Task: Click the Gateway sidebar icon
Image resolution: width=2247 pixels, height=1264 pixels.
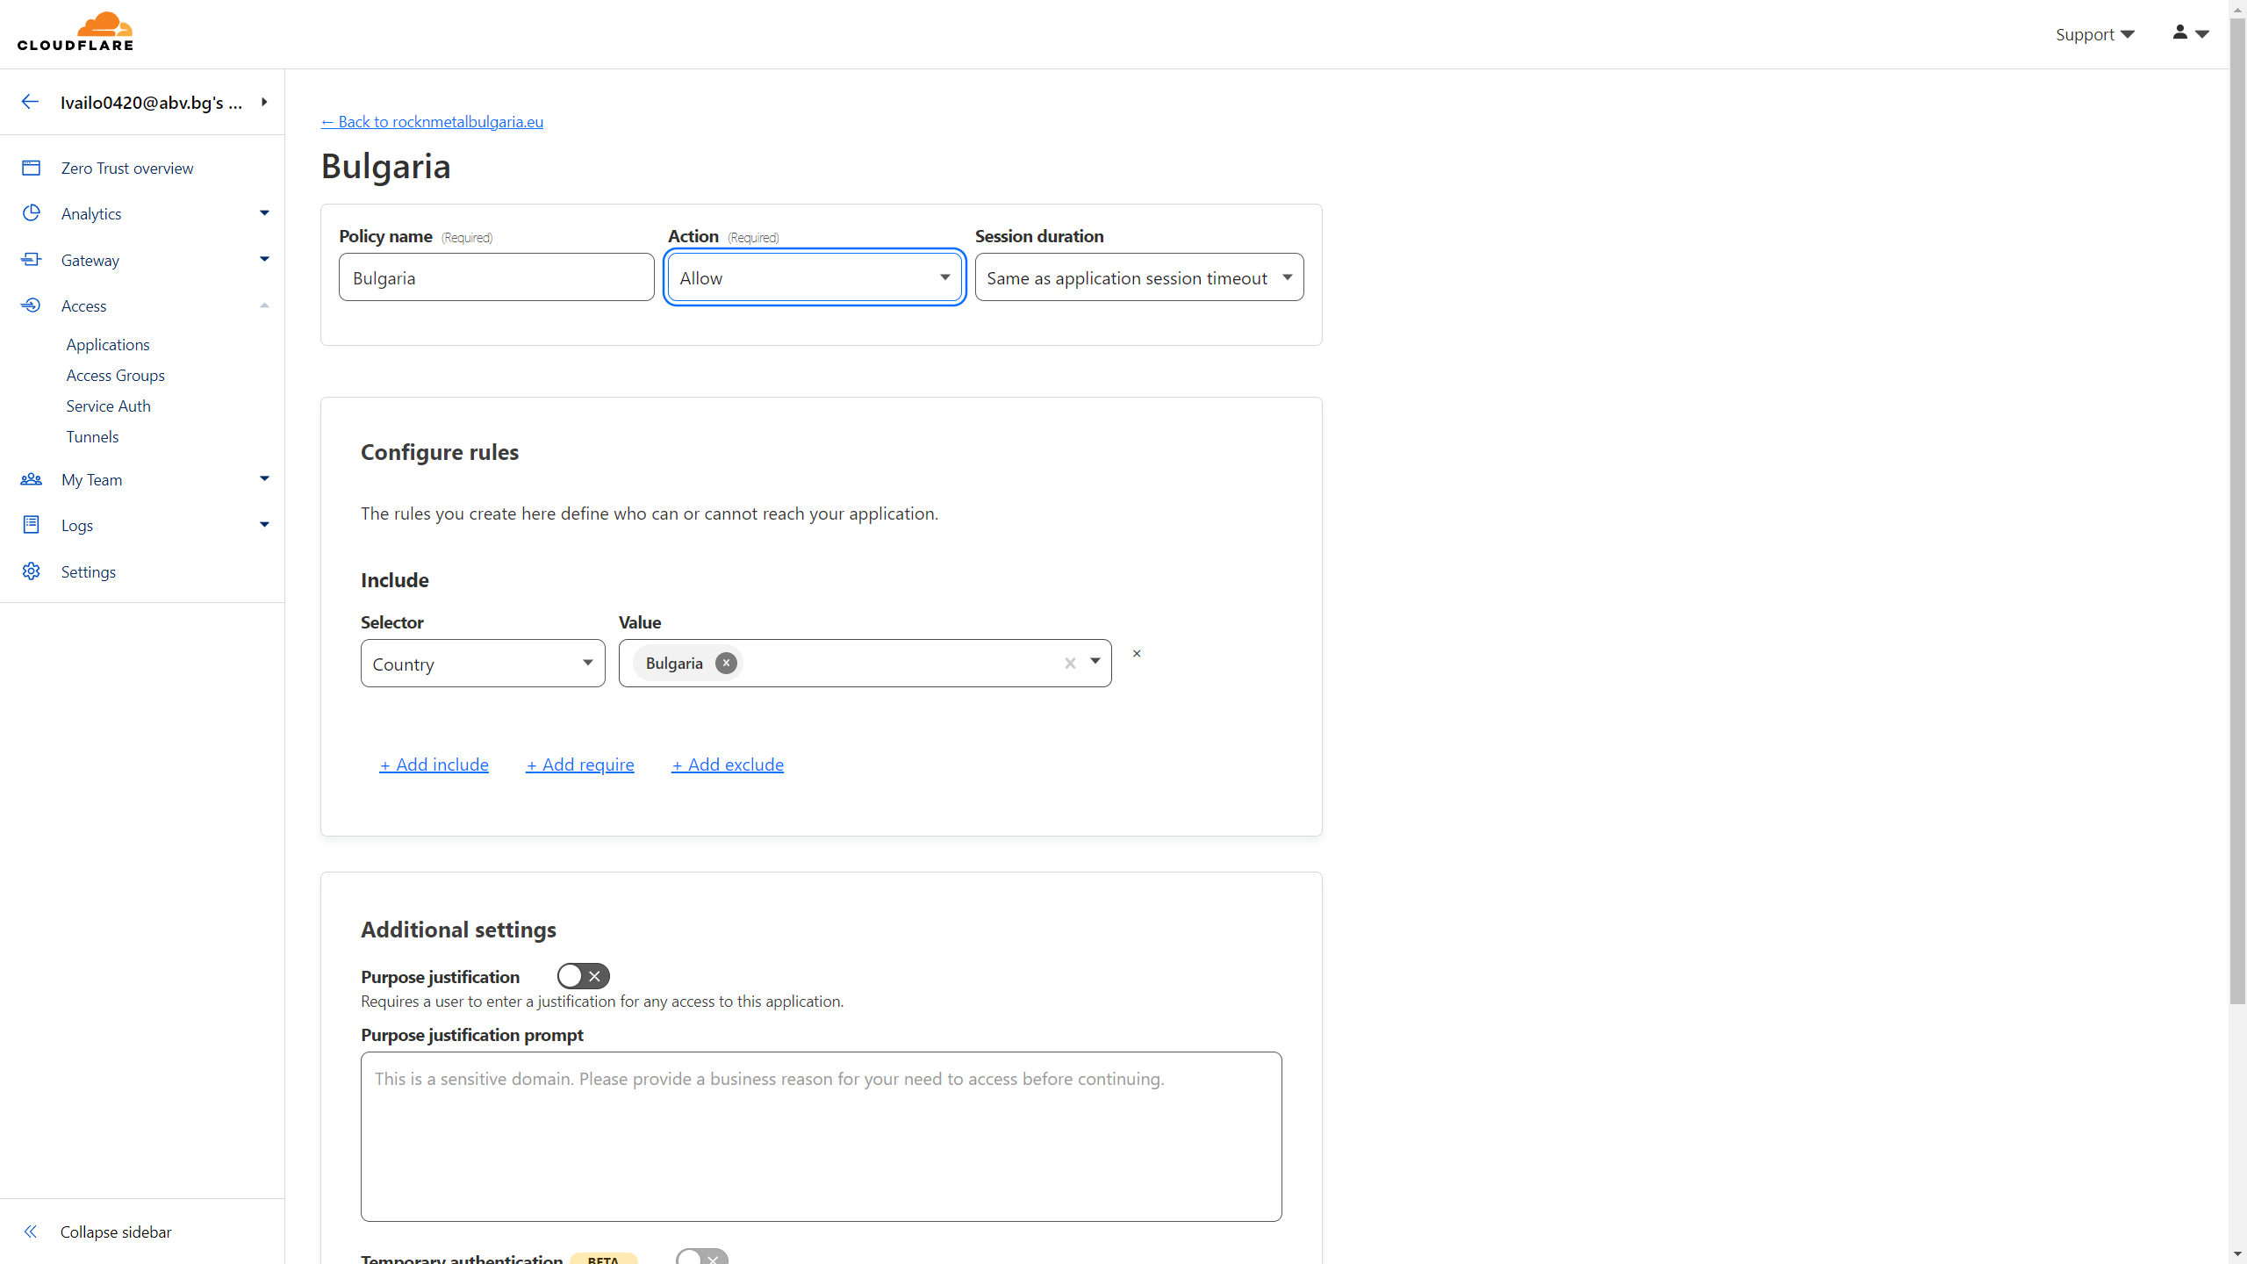Action: click(x=31, y=260)
